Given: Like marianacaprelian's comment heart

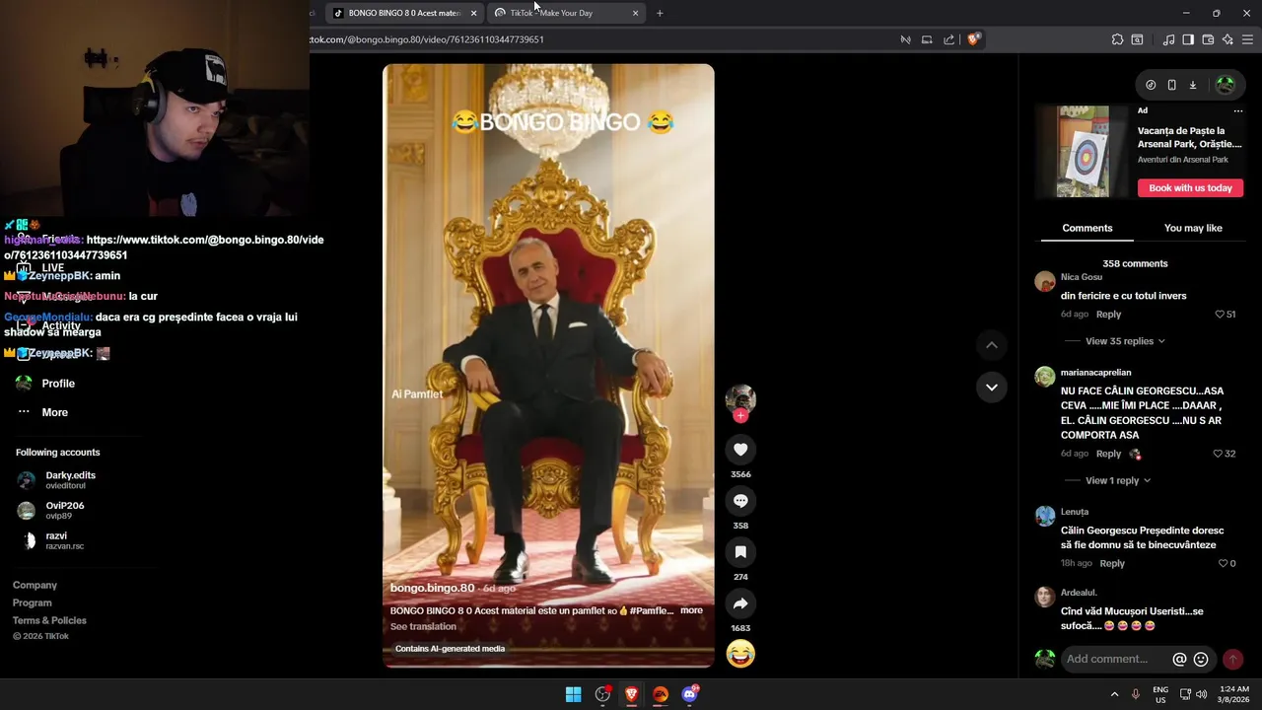Looking at the screenshot, I should click(1218, 454).
